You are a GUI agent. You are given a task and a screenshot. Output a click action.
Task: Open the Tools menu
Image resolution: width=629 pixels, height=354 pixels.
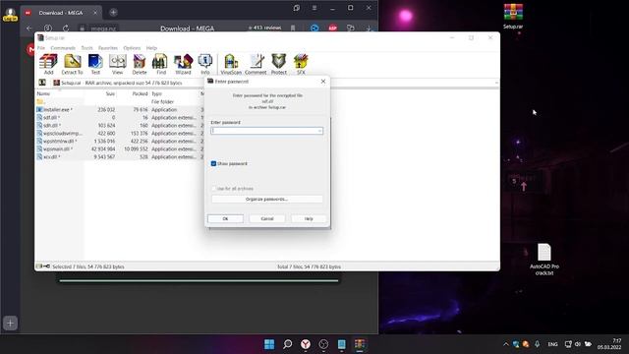click(x=86, y=48)
